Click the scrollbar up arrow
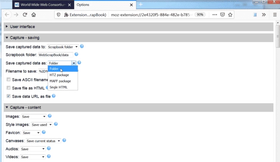Viewport: 280px width, 162px height. pyautogui.click(x=278, y=23)
